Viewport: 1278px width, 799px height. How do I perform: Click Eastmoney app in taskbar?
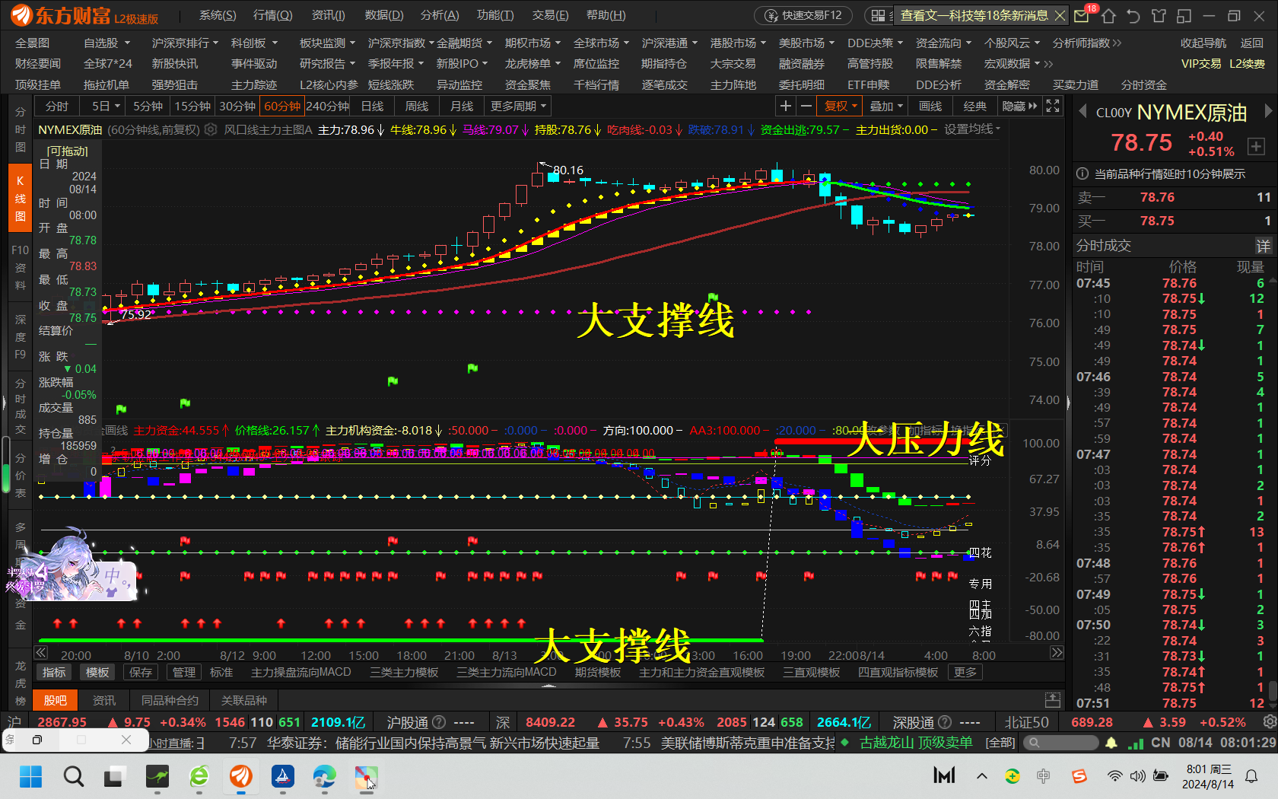[241, 776]
